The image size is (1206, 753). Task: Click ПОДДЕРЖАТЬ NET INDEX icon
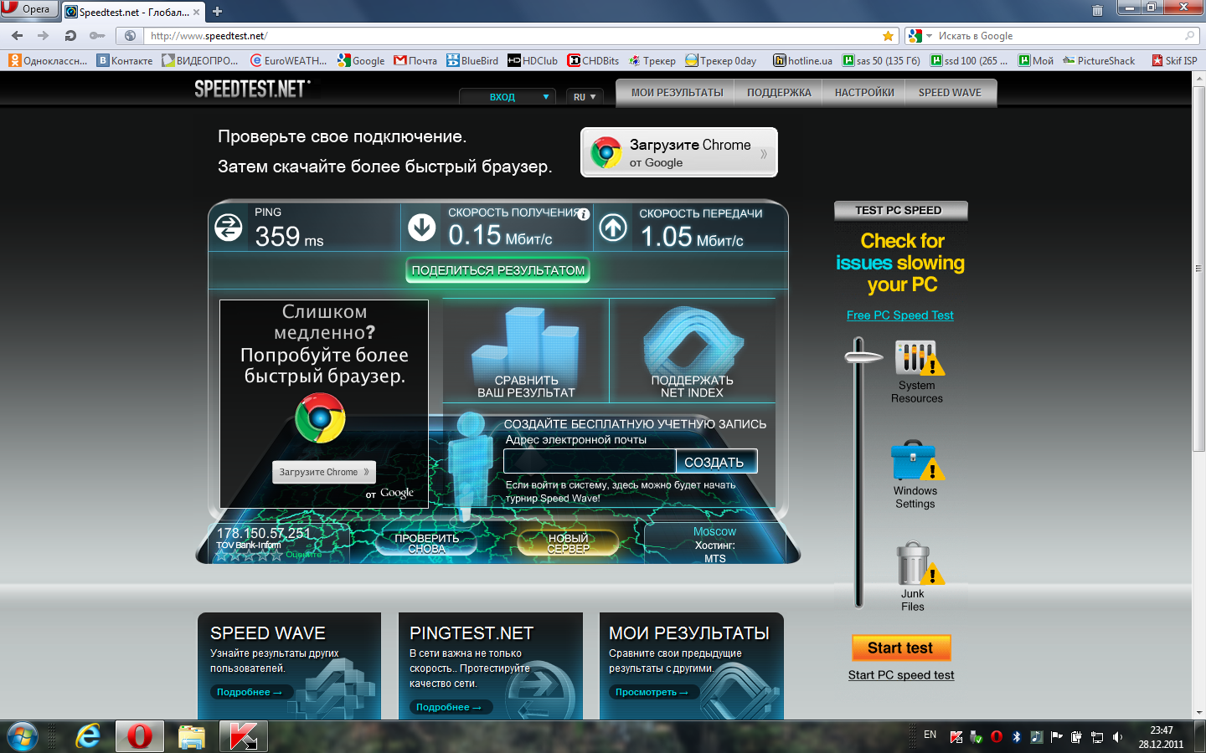pos(692,352)
